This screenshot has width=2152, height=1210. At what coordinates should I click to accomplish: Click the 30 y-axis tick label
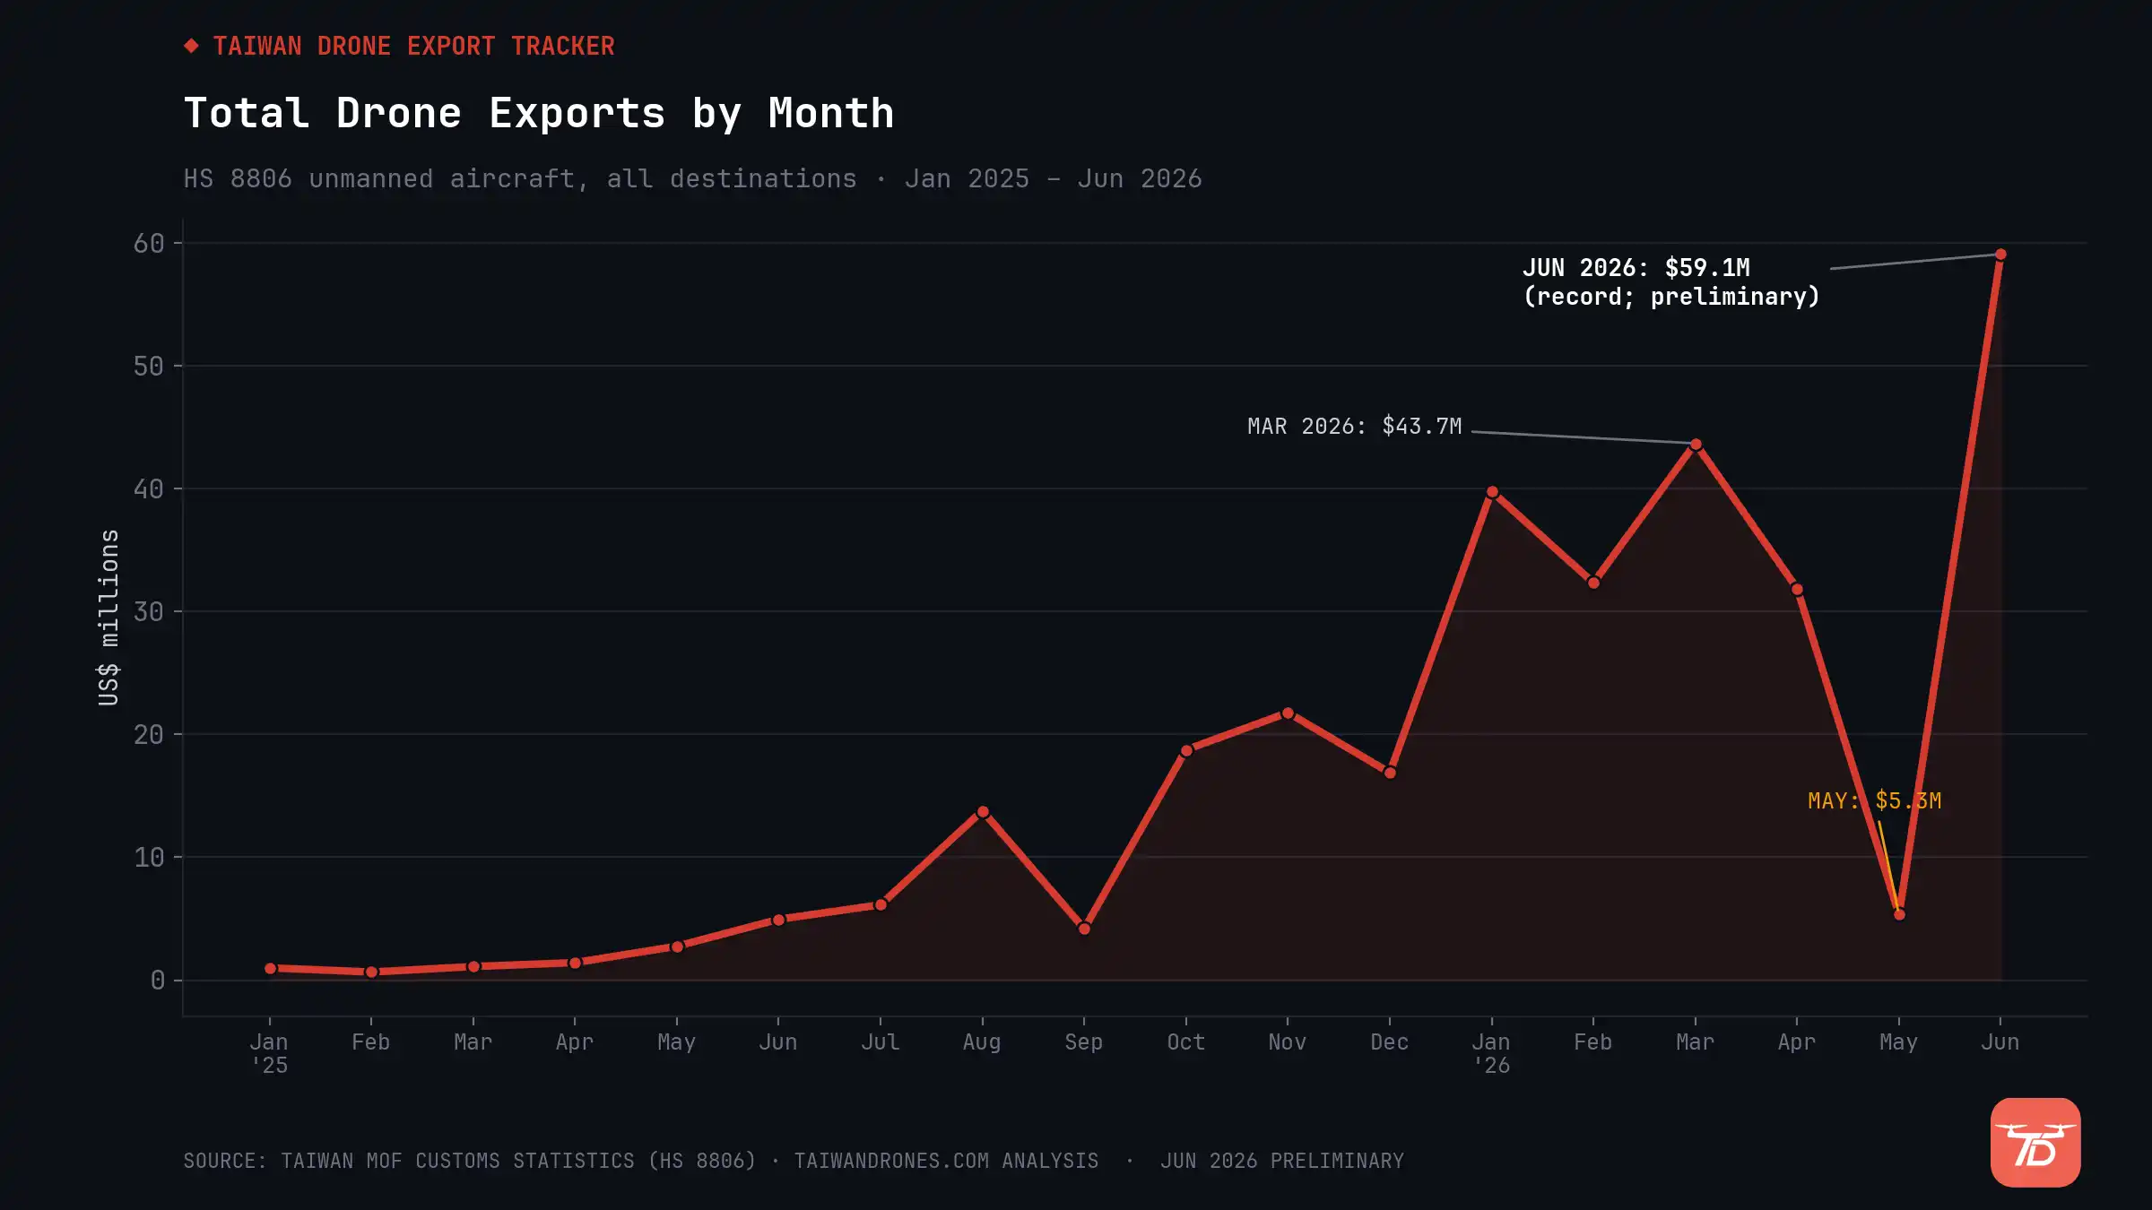(x=149, y=611)
